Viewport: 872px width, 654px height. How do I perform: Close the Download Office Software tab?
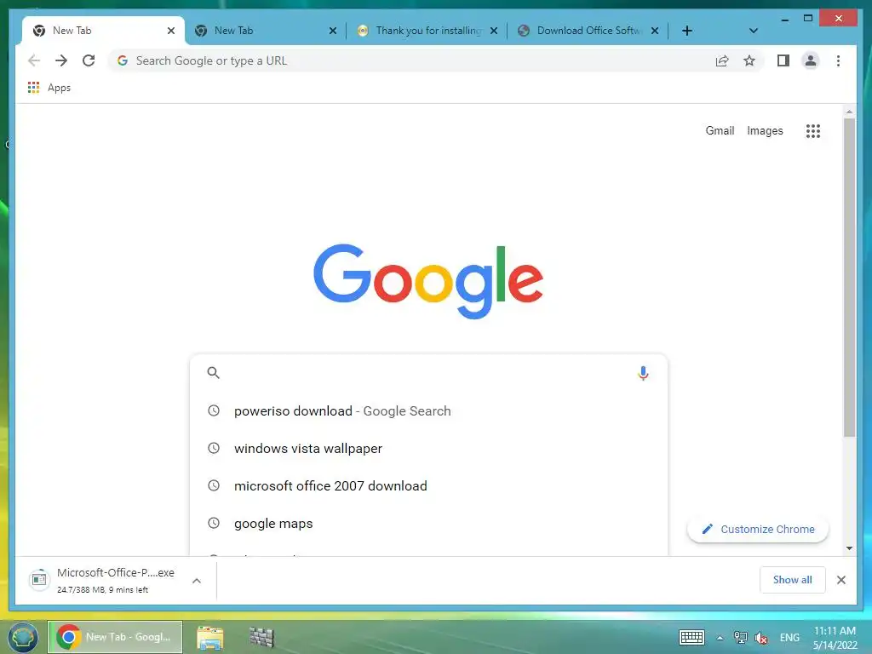655,31
